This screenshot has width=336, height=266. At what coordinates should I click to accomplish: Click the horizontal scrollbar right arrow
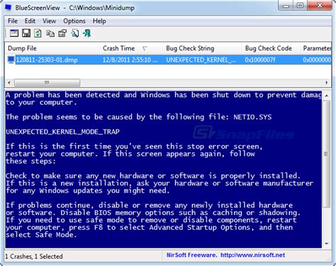pyautogui.click(x=327, y=83)
